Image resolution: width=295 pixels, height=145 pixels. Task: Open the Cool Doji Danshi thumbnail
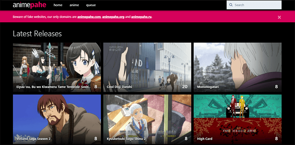(147, 67)
